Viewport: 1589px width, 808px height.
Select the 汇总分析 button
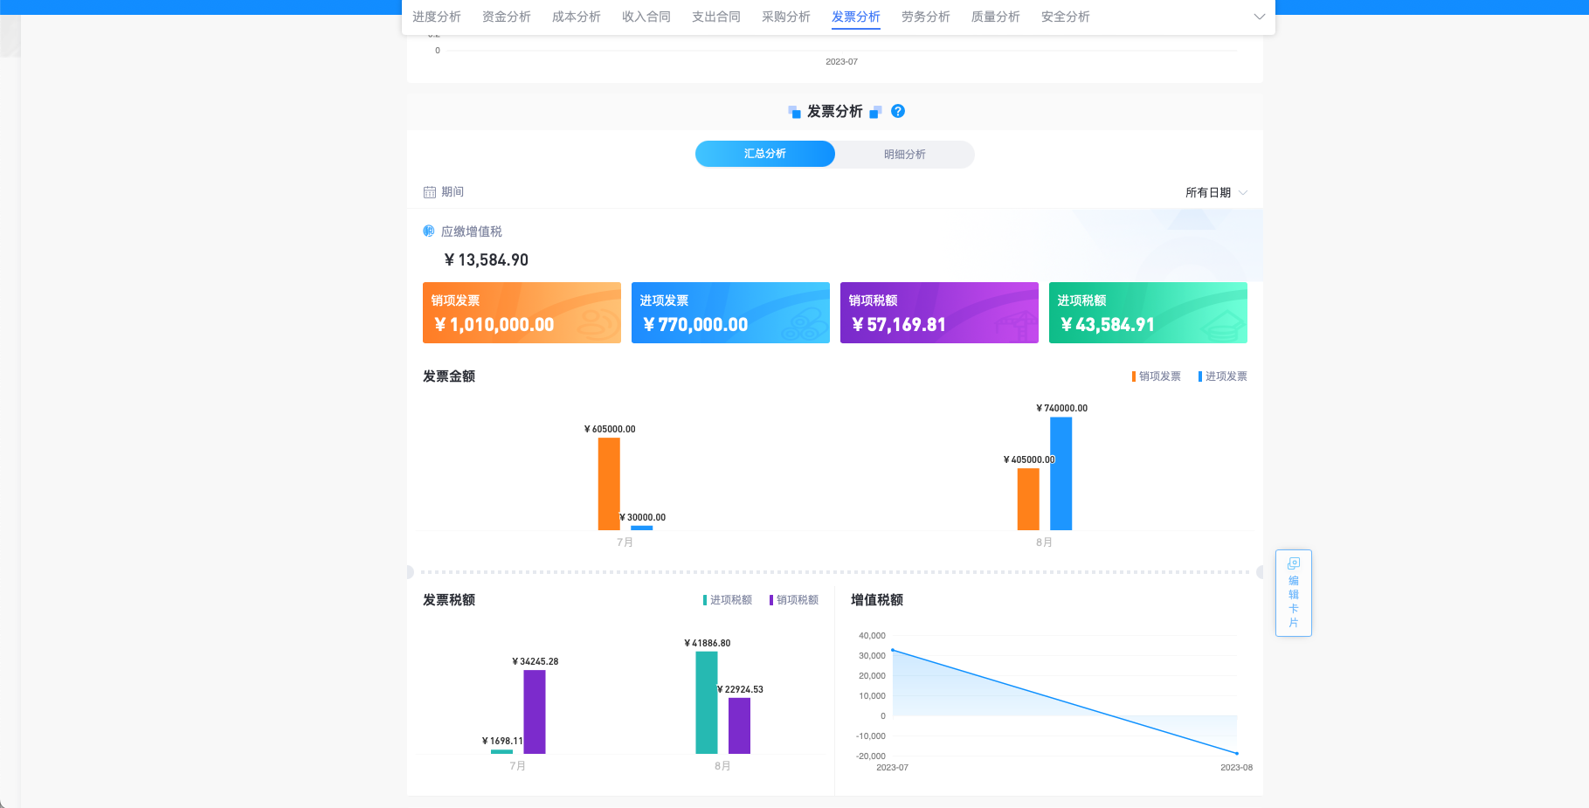(x=764, y=154)
